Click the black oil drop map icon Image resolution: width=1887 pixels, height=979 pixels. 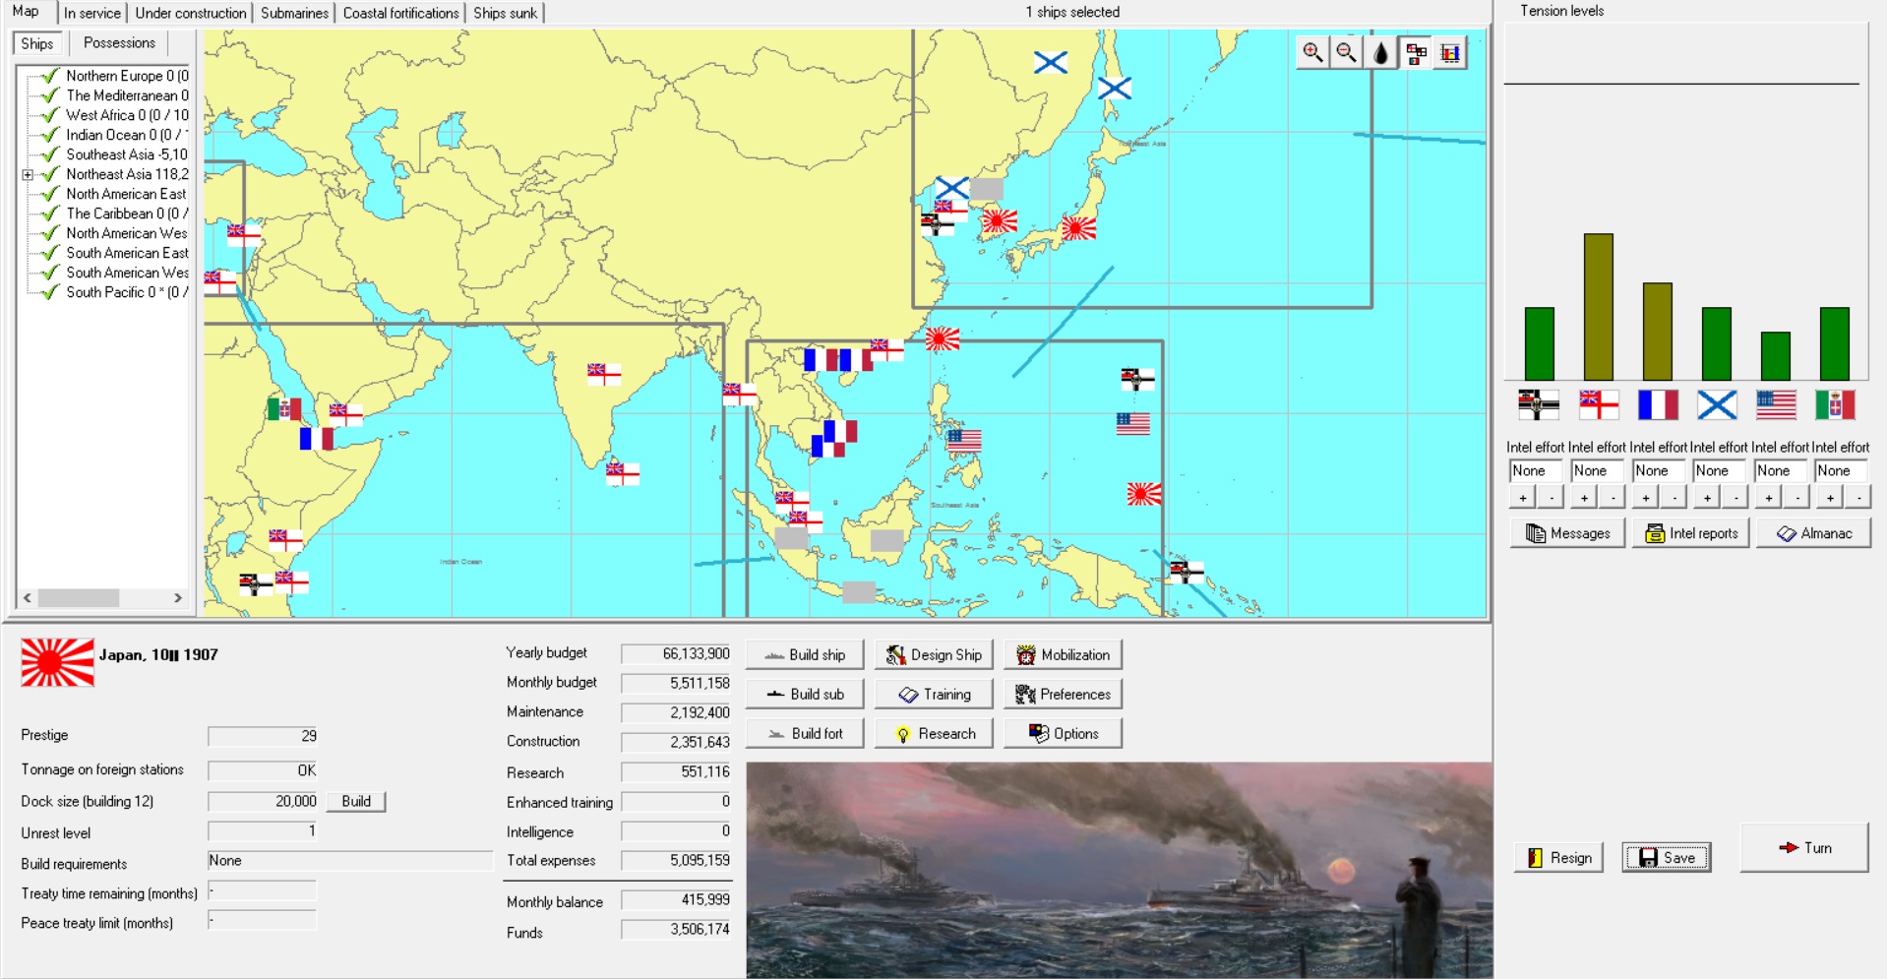pos(1381,53)
